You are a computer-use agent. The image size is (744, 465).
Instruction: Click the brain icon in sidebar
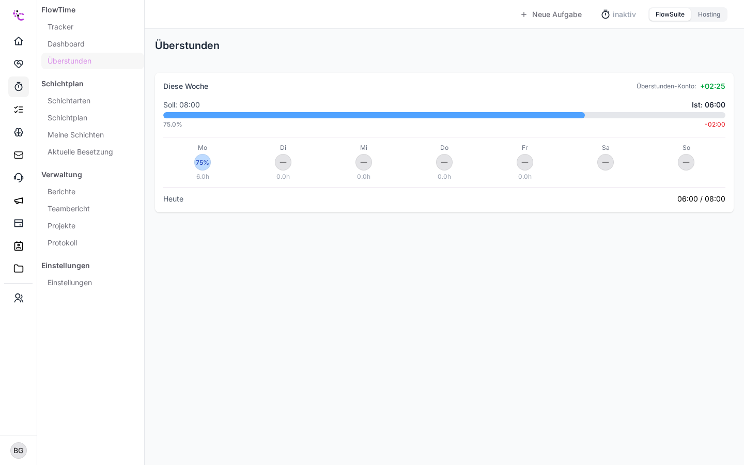point(19,132)
